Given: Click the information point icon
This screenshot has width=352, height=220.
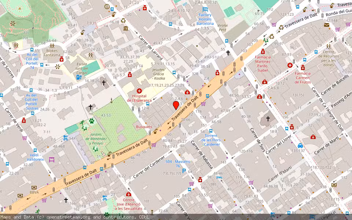Looking at the screenshot, I should coord(107,7).
